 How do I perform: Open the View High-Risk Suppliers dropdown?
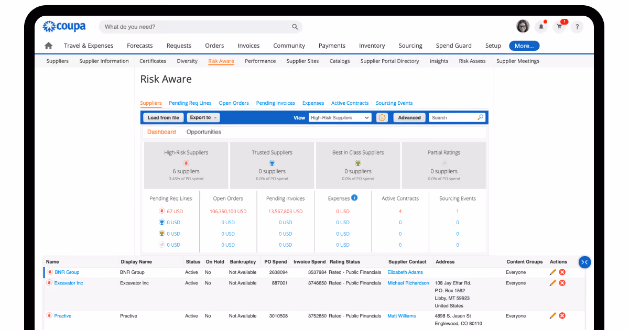tap(340, 118)
